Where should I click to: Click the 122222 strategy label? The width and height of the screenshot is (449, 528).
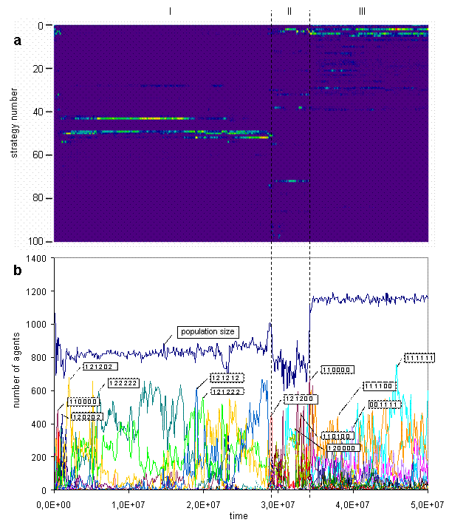(x=123, y=383)
